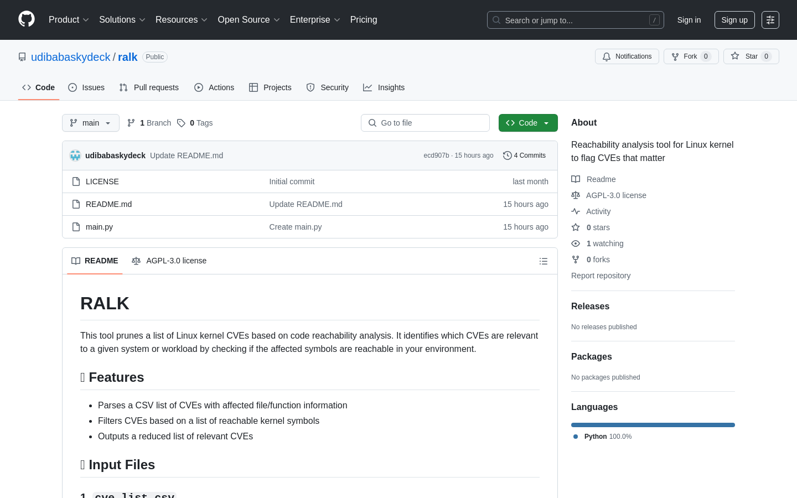Click the Report repository link
797x498 pixels.
(x=601, y=276)
